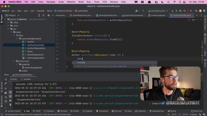Expand all in Project panel
The height and width of the screenshot is (116, 207).
(x=39, y=15)
